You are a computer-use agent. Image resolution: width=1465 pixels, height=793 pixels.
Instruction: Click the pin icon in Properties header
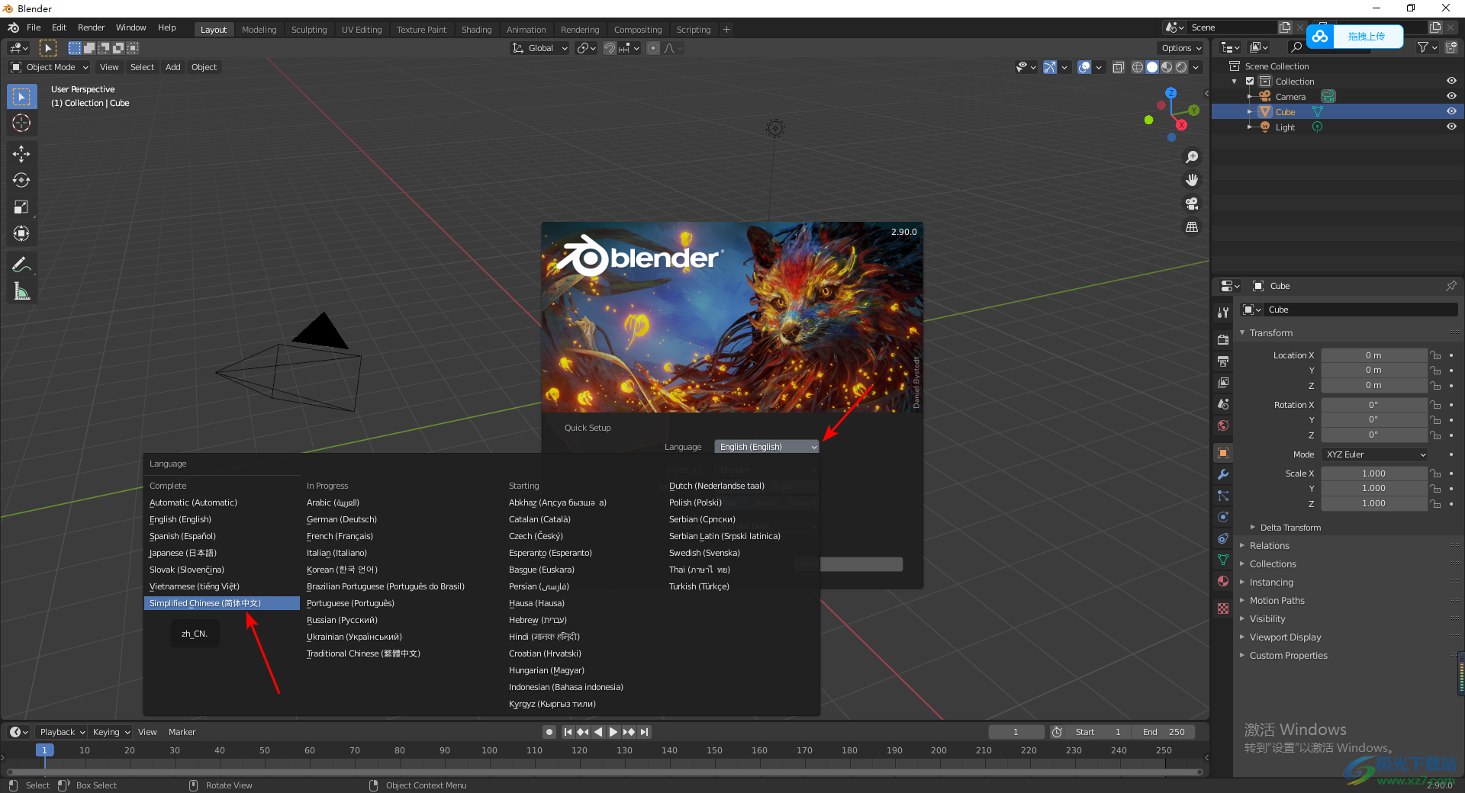[x=1451, y=286]
